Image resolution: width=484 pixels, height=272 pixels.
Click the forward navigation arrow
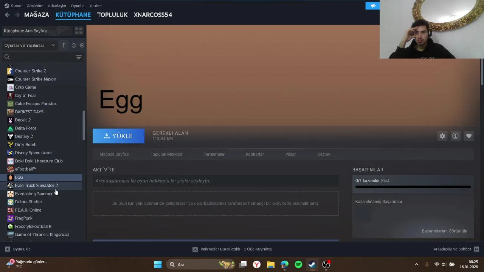coord(17,15)
